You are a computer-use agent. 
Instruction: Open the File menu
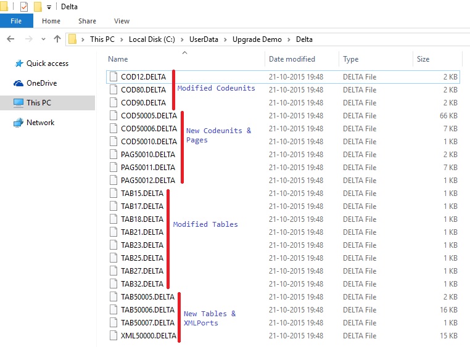coord(16,21)
